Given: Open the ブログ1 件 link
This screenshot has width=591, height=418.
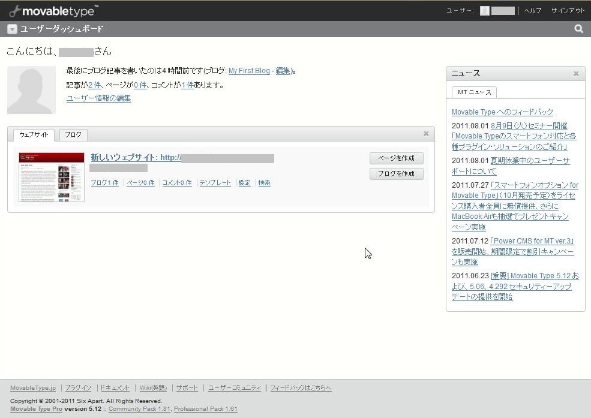Looking at the screenshot, I should [x=105, y=183].
